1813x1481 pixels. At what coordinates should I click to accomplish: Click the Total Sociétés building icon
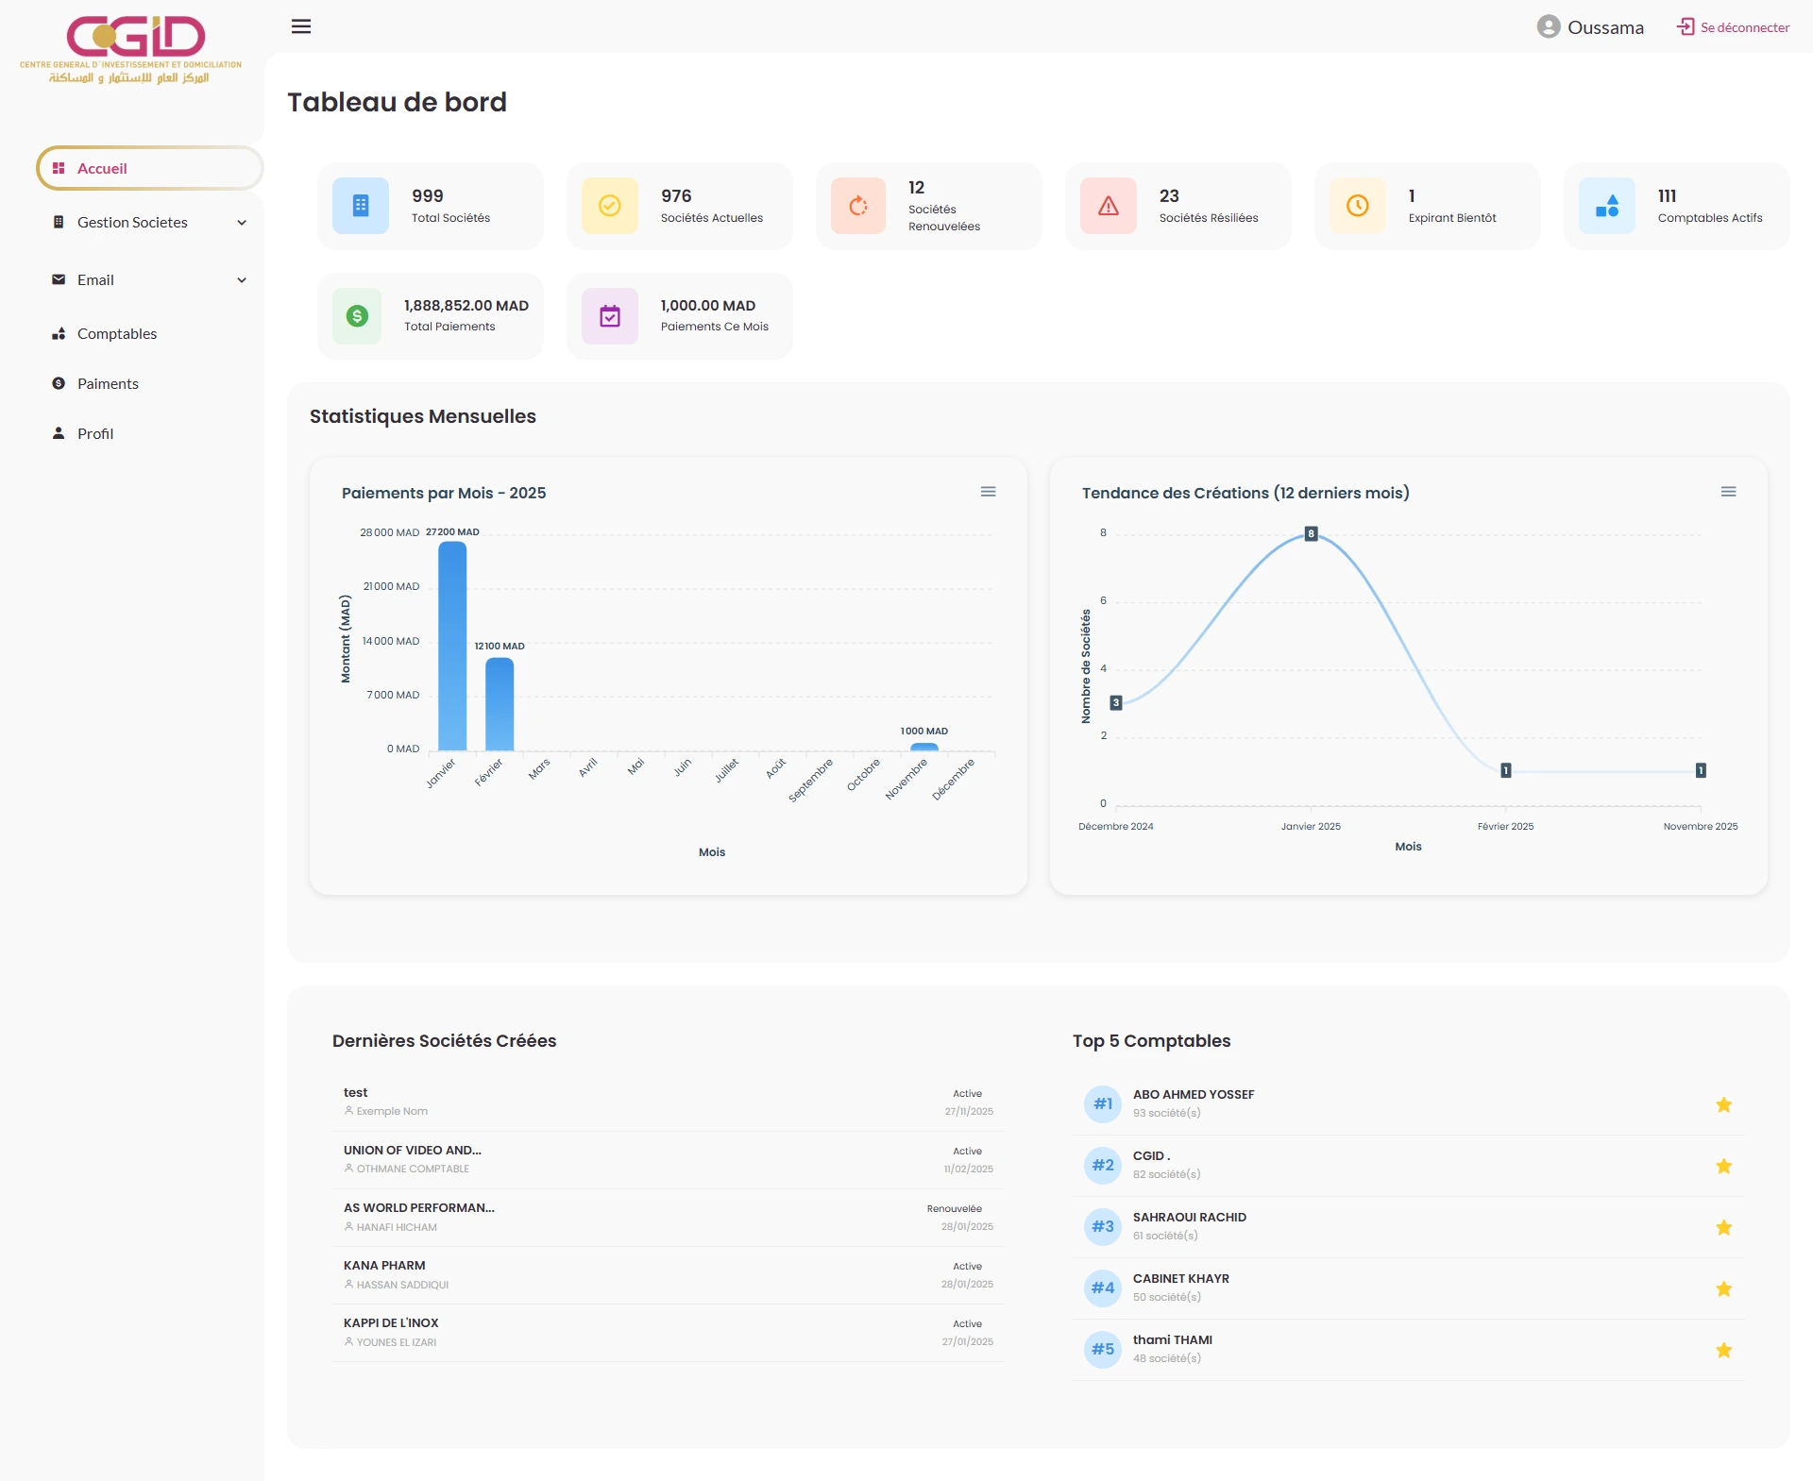pos(360,205)
